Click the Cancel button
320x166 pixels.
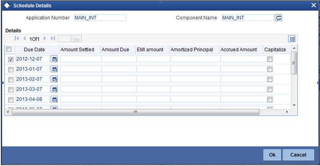298,155
